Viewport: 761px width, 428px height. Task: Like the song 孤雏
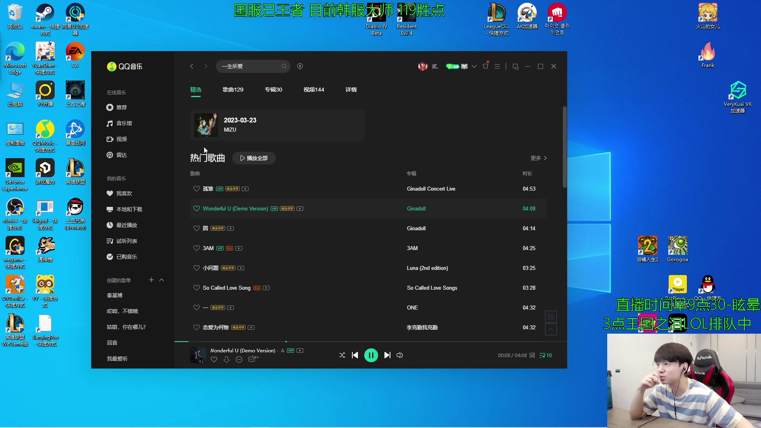[196, 189]
